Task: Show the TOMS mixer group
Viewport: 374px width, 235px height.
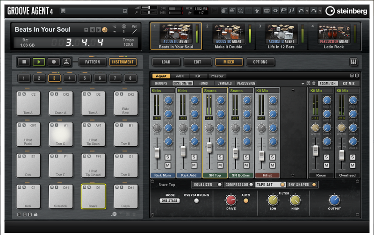Action: (x=203, y=83)
